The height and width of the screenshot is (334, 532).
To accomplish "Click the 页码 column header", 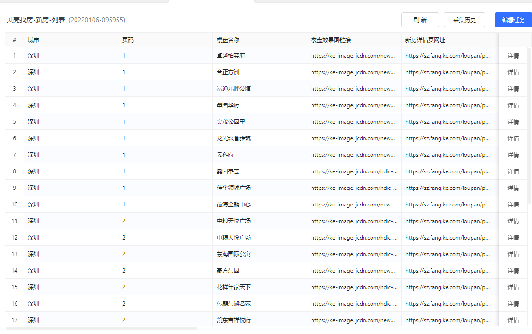I will click(x=165, y=40).
